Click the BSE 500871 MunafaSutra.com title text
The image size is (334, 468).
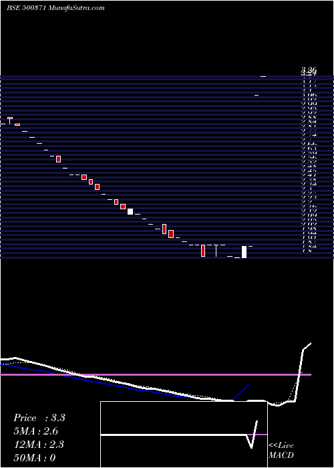55,8
